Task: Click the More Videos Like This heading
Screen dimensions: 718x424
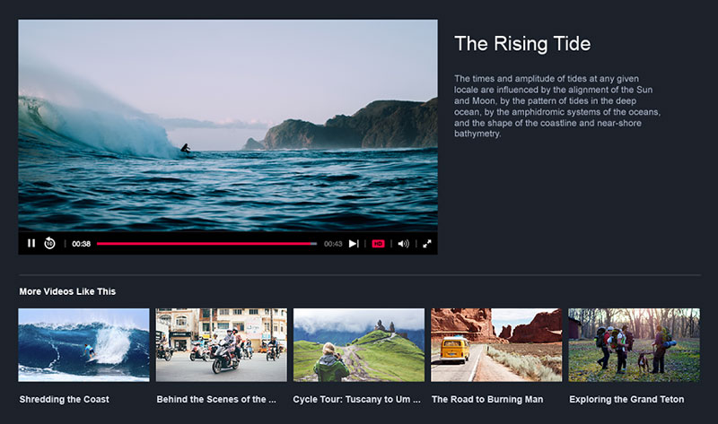Action: [x=67, y=291]
